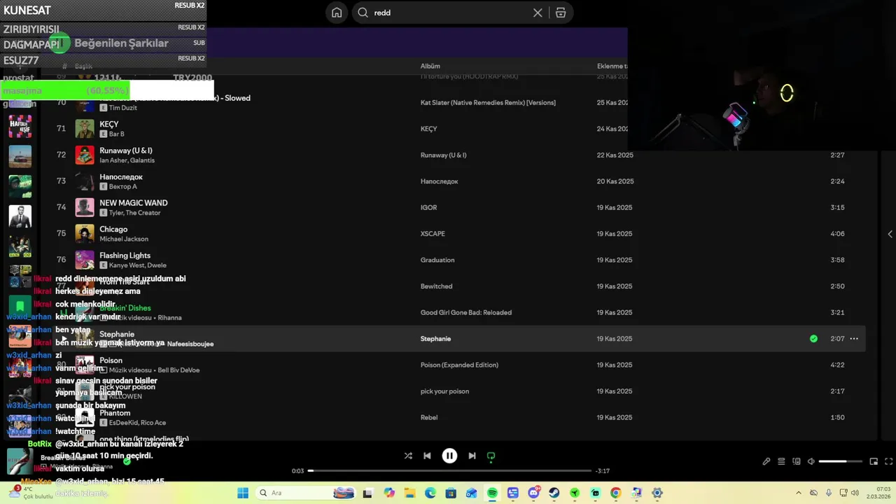Open Connect to a device icon
This screenshot has height=504, width=896.
point(797,461)
